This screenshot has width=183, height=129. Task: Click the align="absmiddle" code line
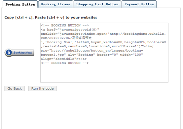(64, 59)
